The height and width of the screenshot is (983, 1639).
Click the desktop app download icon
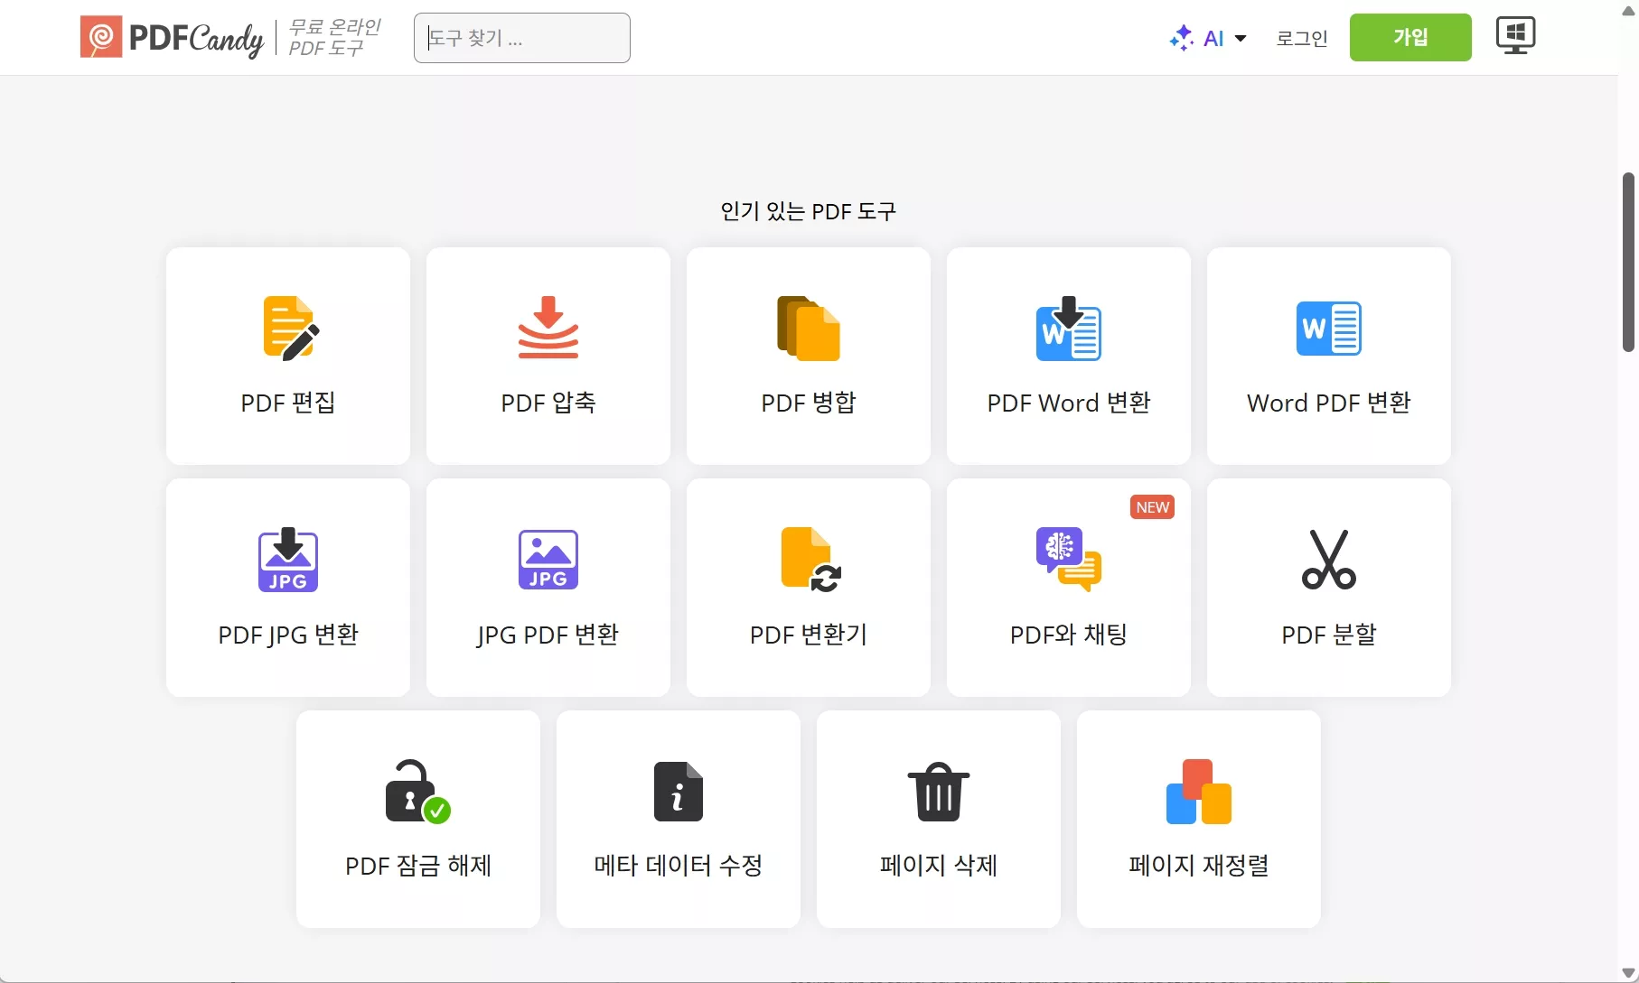click(x=1516, y=36)
